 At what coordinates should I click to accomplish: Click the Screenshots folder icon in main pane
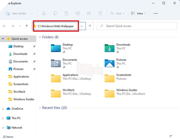[x=109, y=79]
